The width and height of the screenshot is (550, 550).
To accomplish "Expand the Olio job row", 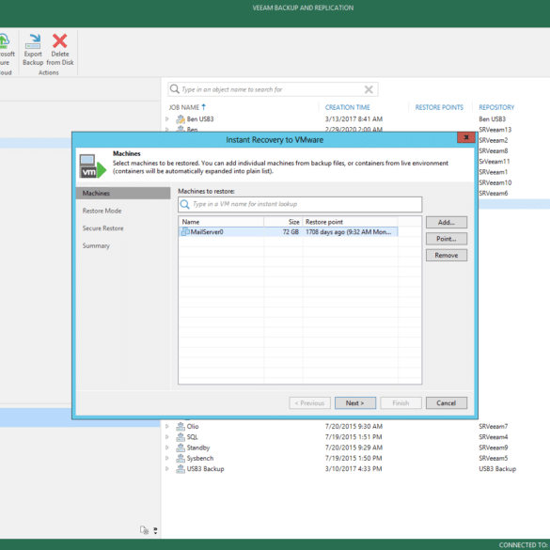I will click(167, 427).
